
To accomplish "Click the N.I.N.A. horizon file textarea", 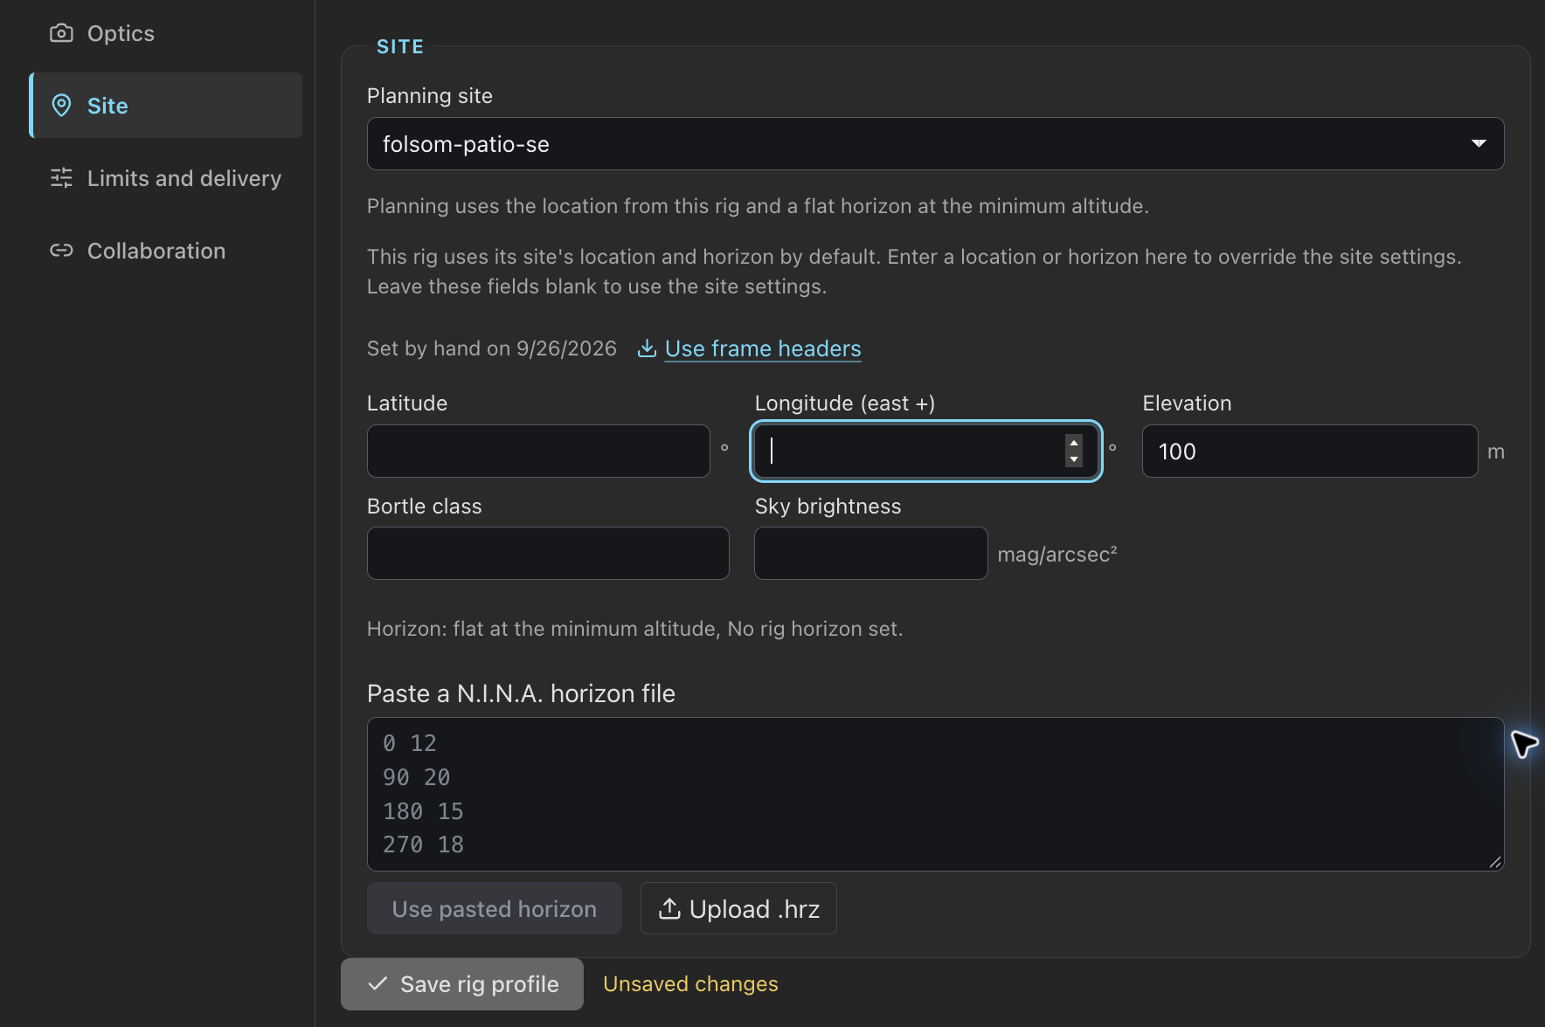I will (935, 794).
